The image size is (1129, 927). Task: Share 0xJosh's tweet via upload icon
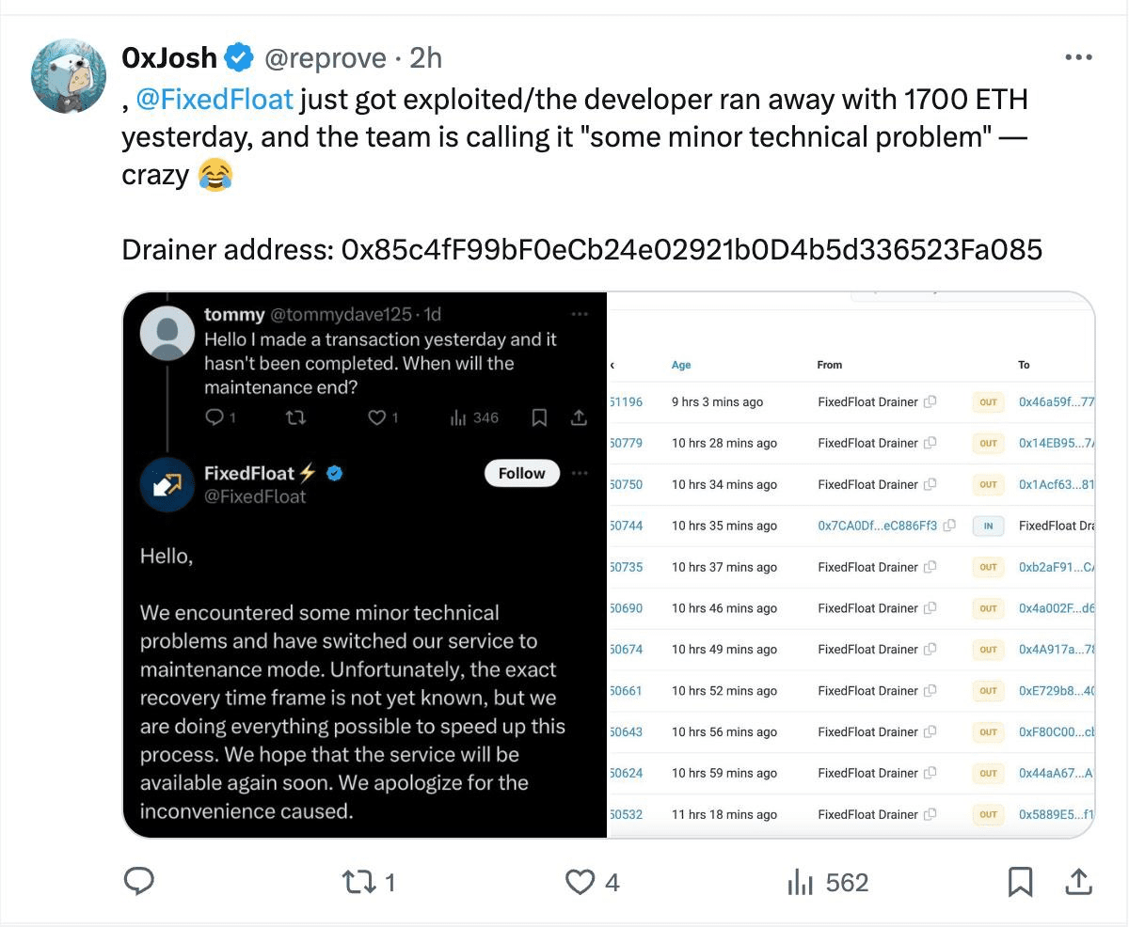(x=1078, y=882)
